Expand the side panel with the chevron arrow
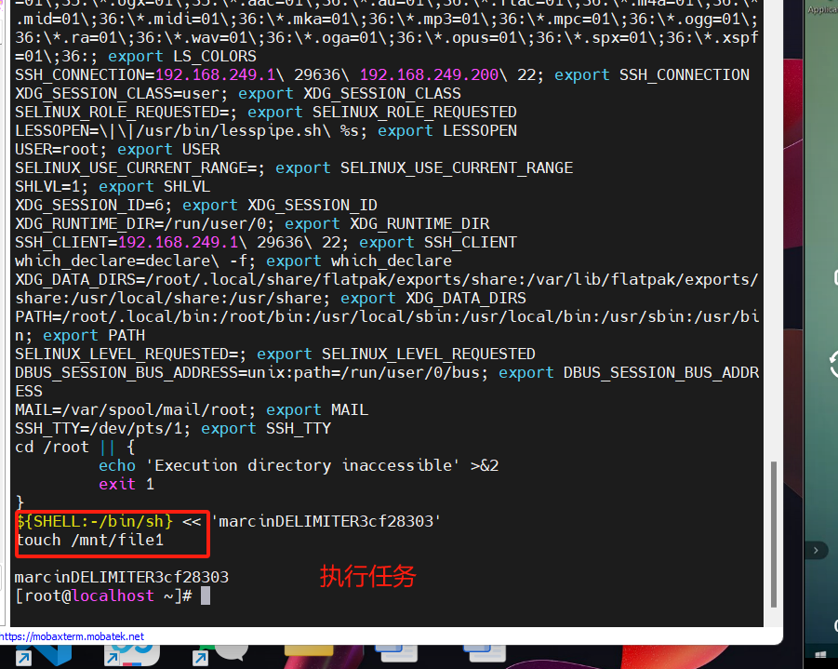The width and height of the screenshot is (838, 669). coord(816,550)
